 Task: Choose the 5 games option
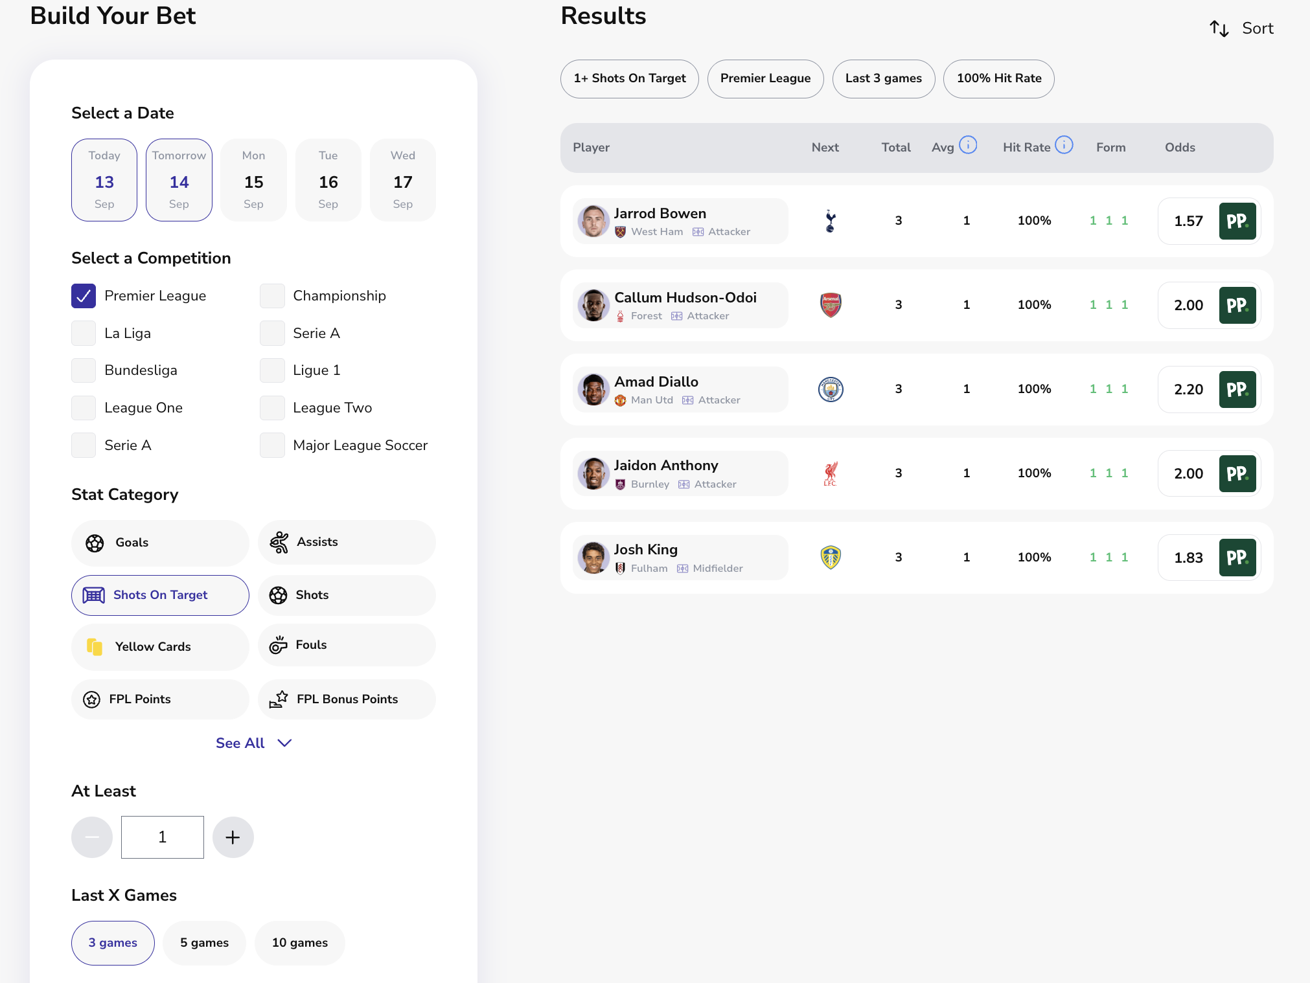[x=204, y=943]
